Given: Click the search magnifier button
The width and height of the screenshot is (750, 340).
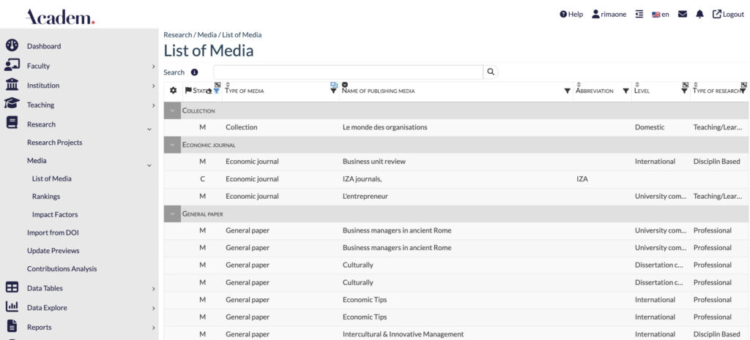Looking at the screenshot, I should (x=491, y=72).
